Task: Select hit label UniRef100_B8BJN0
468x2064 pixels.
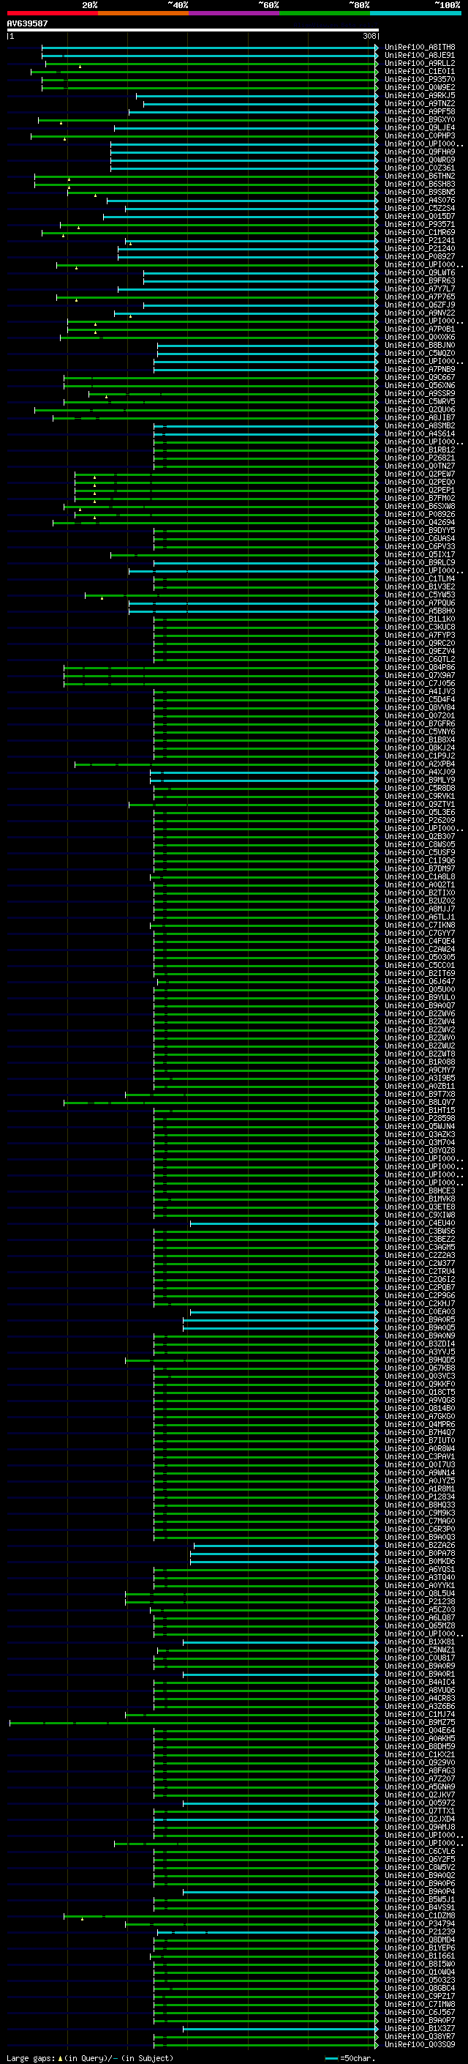Action: pyautogui.click(x=420, y=346)
